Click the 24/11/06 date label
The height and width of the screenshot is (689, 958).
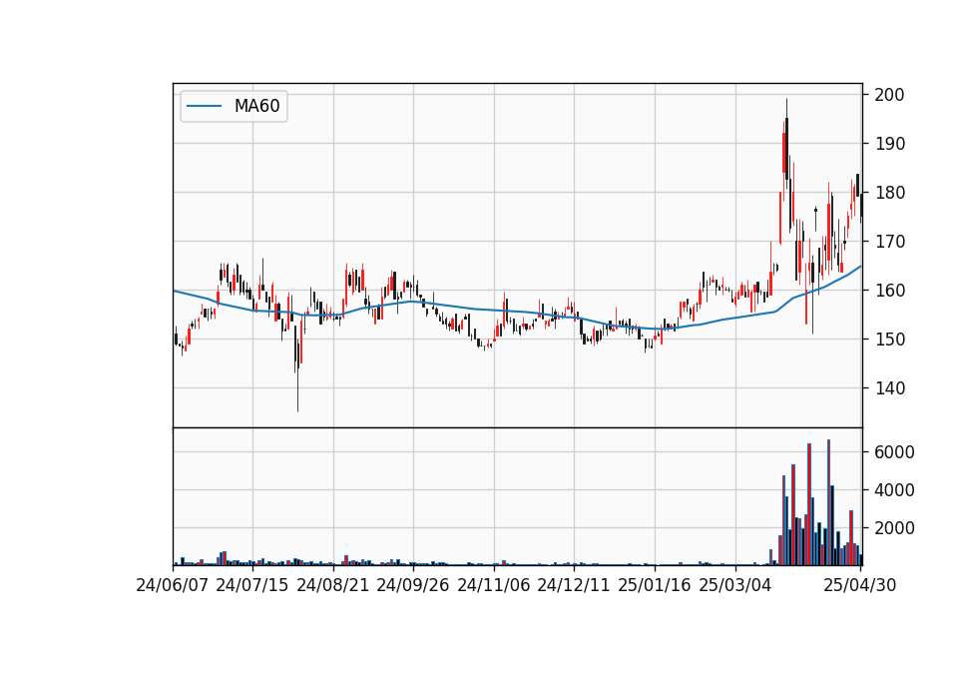494,585
